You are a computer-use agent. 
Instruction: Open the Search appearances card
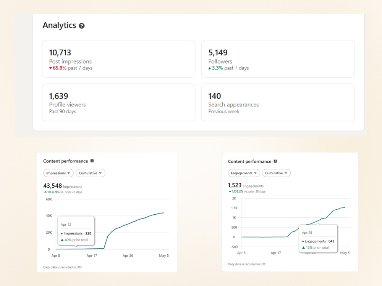pyautogui.click(x=278, y=102)
